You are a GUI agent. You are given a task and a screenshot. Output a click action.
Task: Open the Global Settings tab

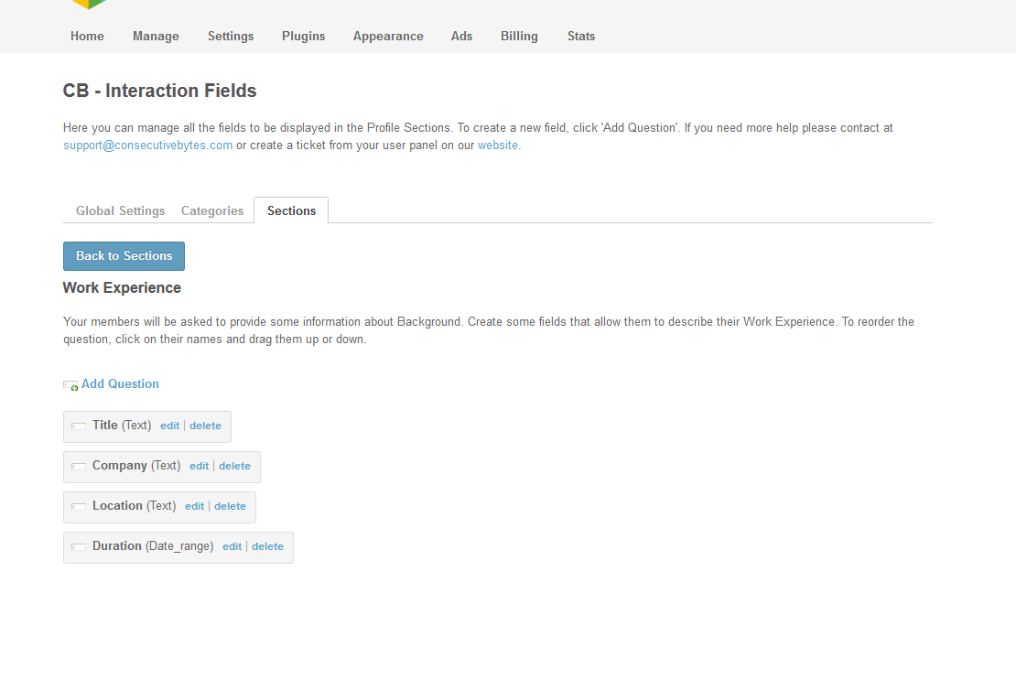(120, 210)
